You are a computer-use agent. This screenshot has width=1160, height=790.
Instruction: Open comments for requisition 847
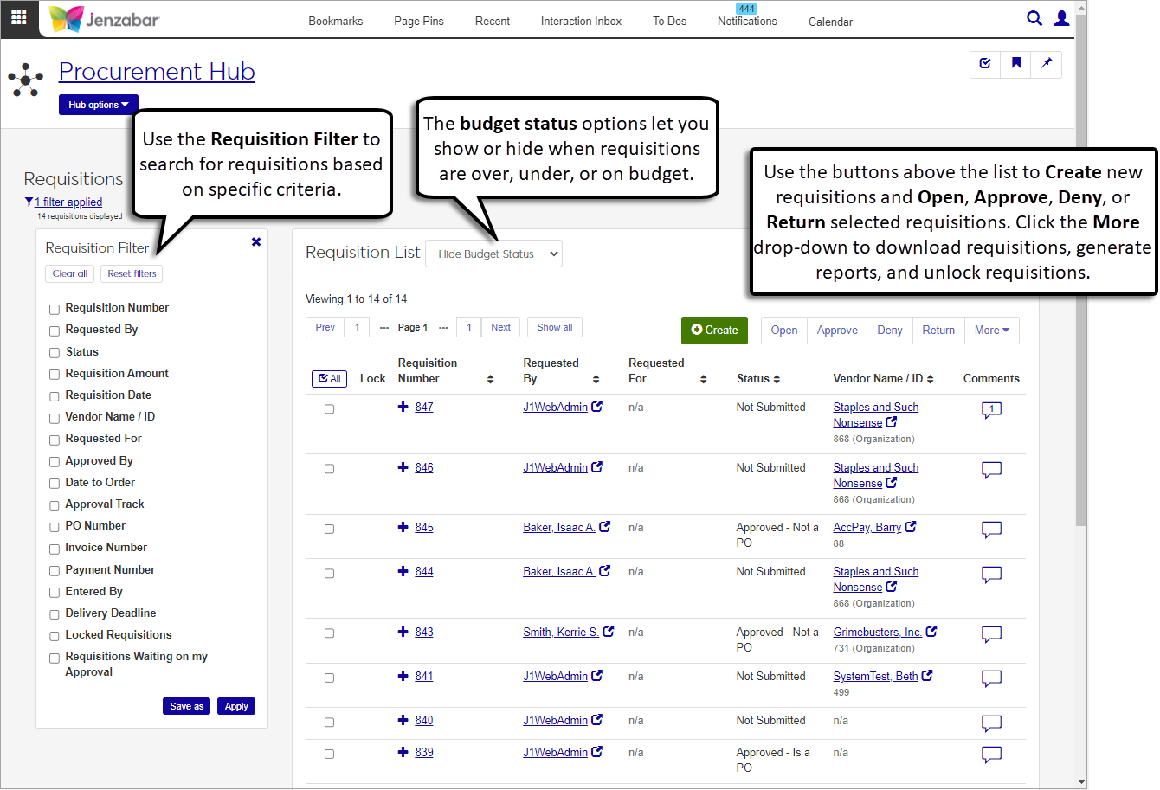991,410
